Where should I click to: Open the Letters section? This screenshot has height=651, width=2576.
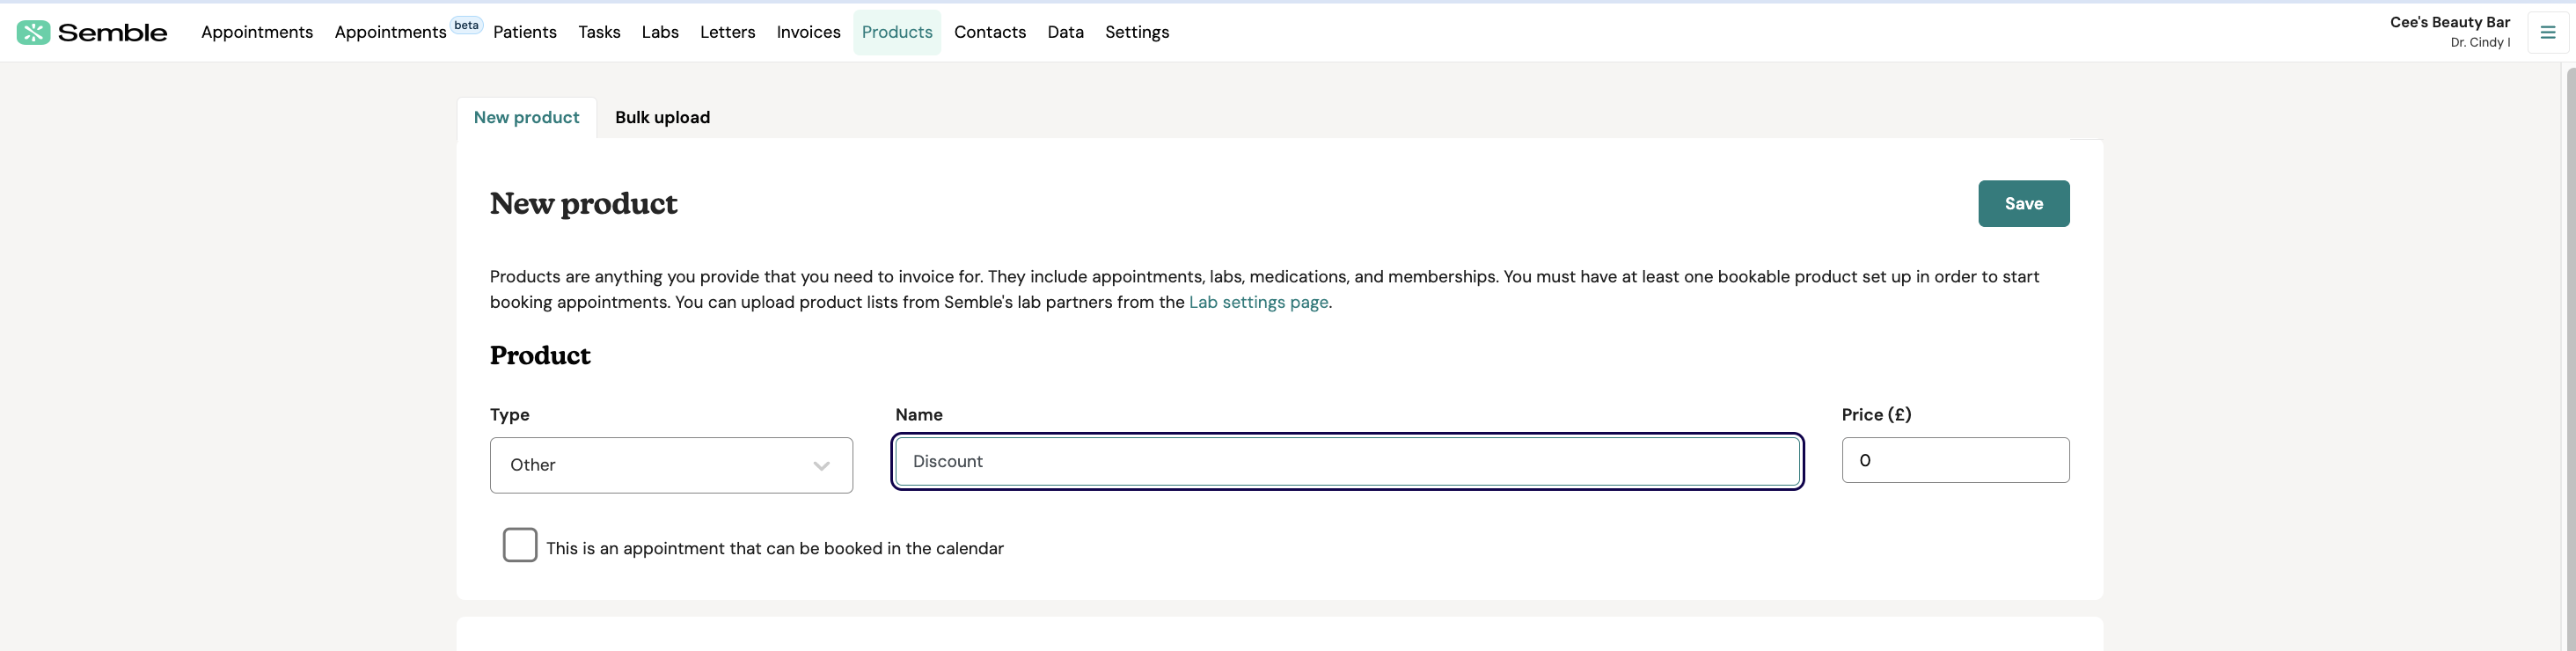(727, 32)
